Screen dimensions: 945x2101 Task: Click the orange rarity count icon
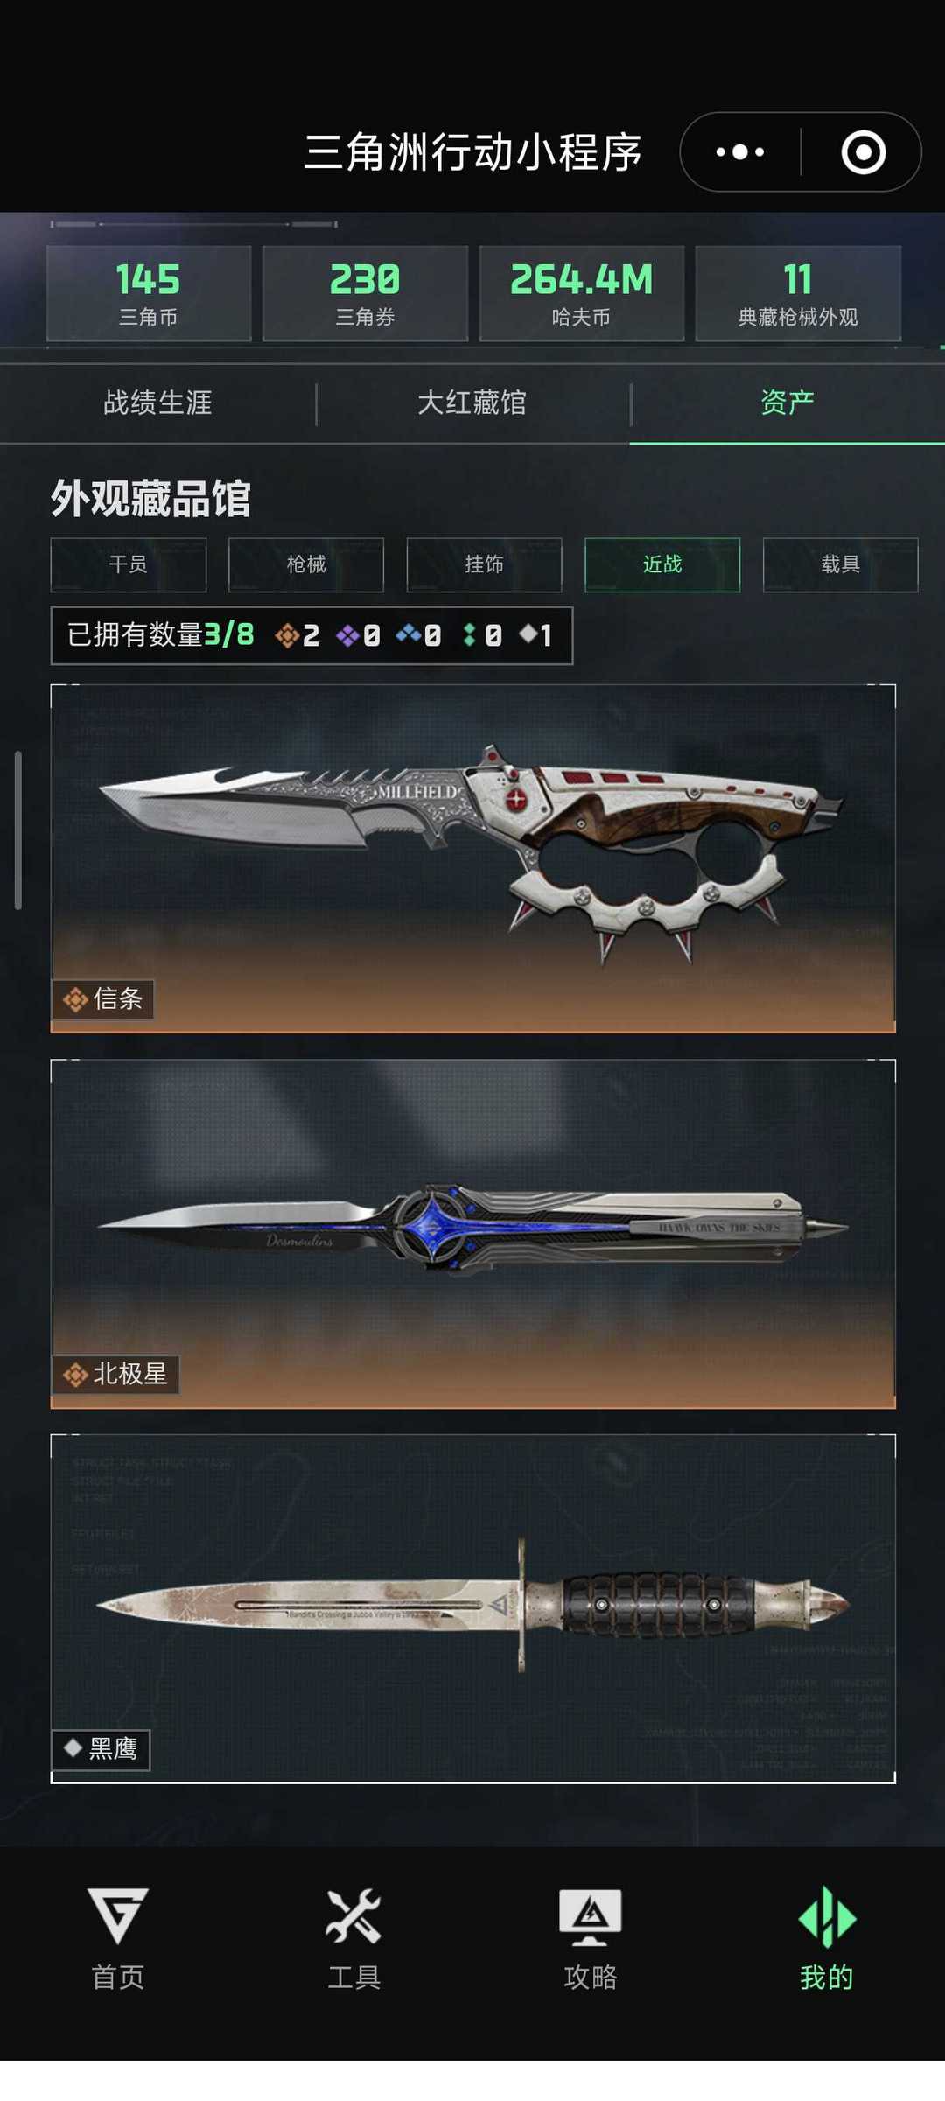coord(287,635)
